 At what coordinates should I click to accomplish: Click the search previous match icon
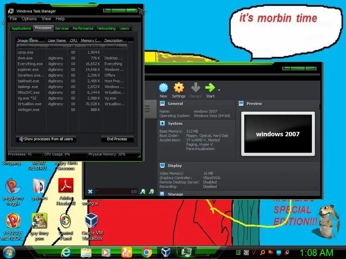pos(143,192)
